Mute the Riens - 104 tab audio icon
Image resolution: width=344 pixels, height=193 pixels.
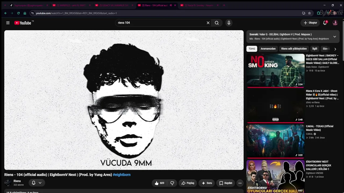171,5
